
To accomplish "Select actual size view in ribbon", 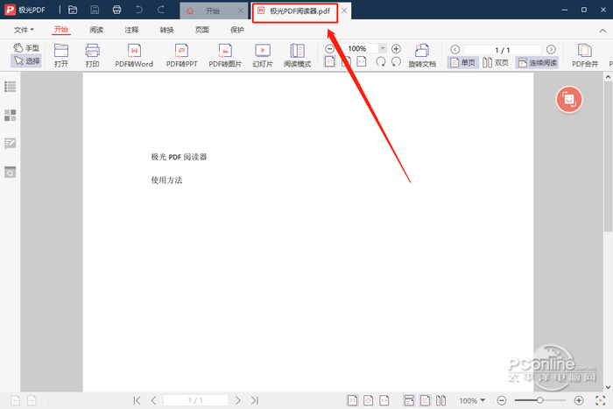I will [x=329, y=62].
